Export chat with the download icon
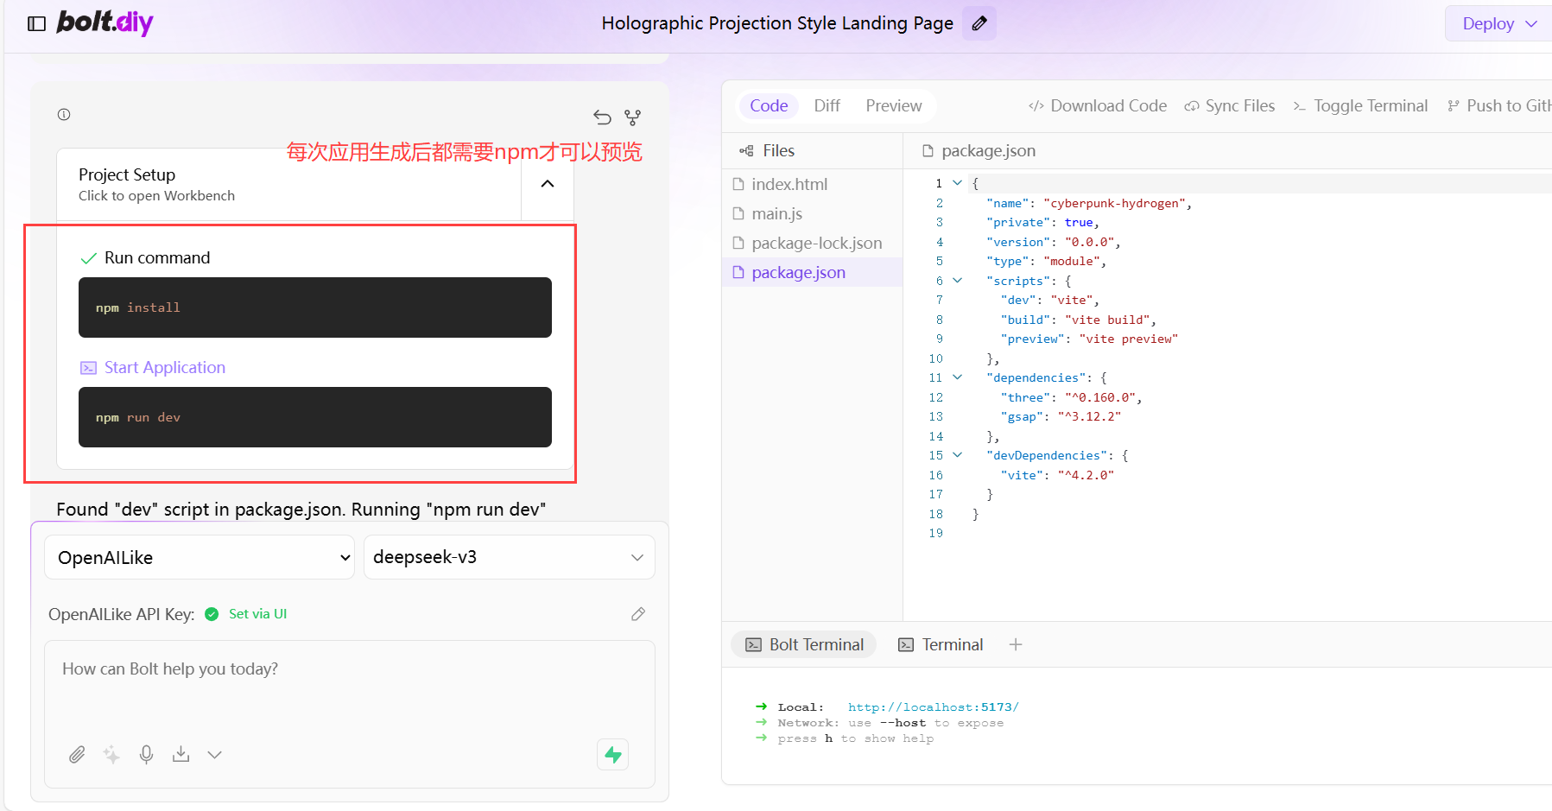1552x811 pixels. (x=181, y=755)
